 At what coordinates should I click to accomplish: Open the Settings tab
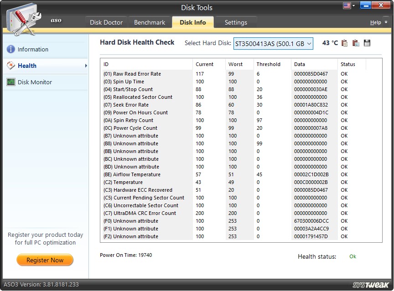(236, 22)
